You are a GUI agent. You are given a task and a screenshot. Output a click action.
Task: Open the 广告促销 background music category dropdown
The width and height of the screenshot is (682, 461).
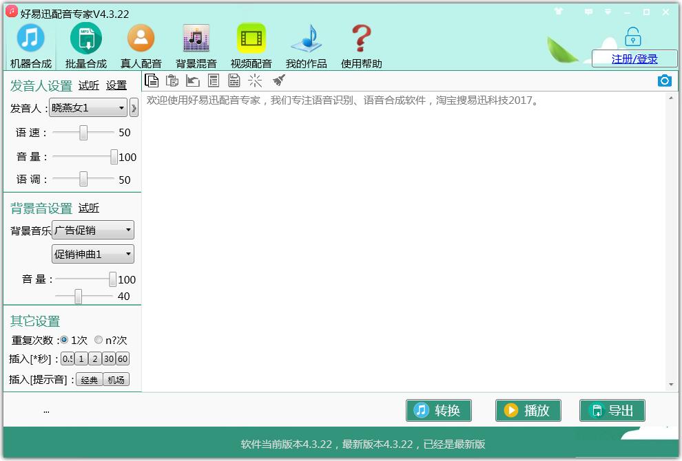click(128, 230)
